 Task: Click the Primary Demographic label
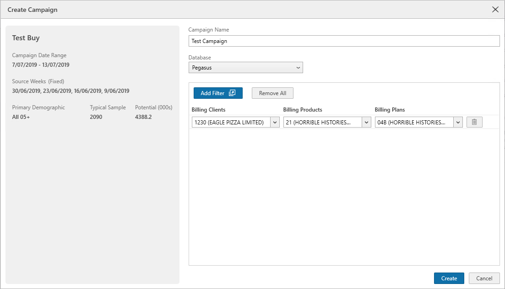coord(38,107)
